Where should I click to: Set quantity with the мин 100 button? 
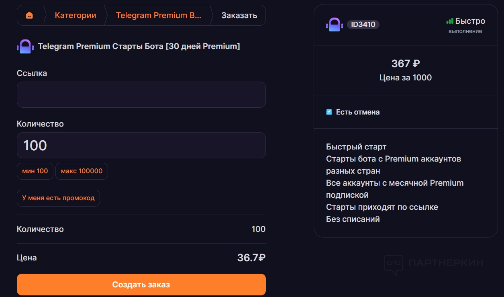pos(35,171)
